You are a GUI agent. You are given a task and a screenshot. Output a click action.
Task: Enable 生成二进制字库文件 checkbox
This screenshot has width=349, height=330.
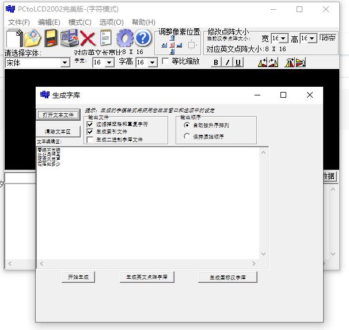point(90,140)
